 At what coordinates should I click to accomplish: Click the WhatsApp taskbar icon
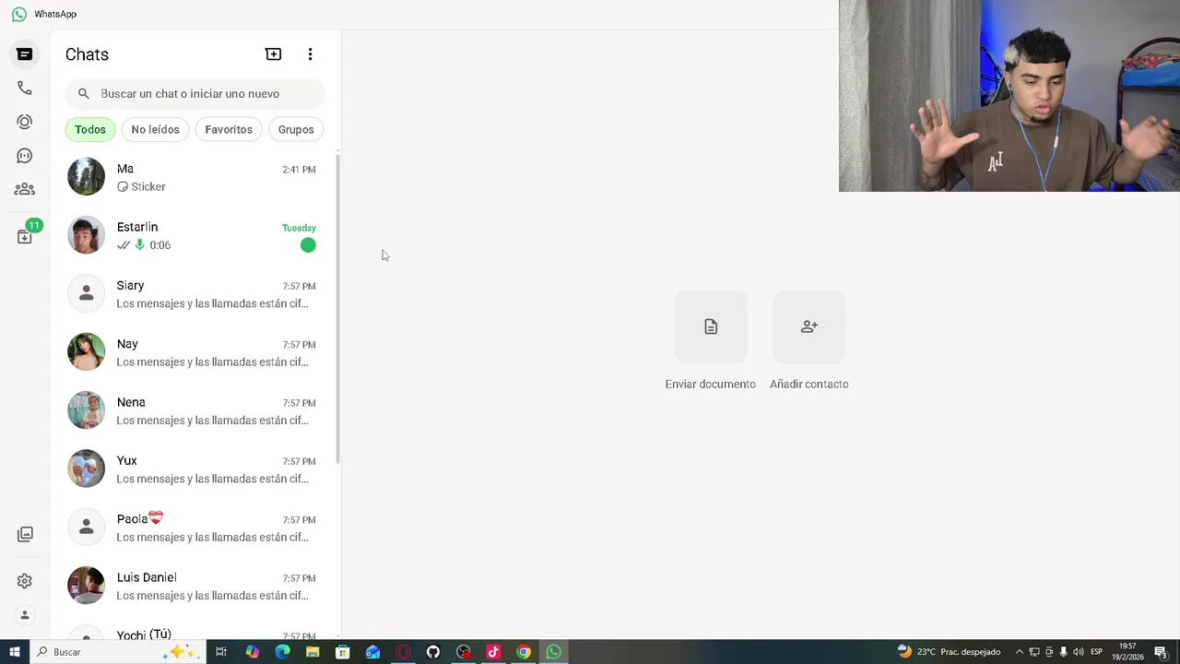tap(554, 652)
